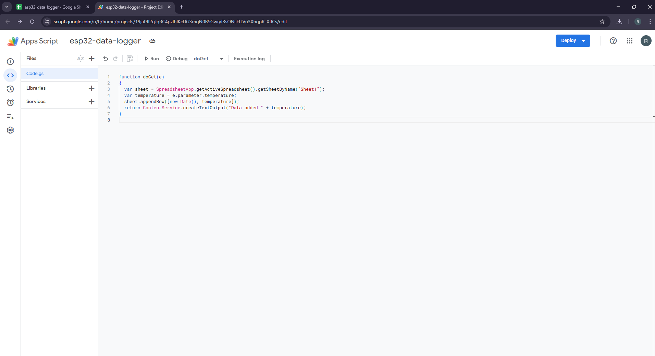This screenshot has width=655, height=356.
Task: Open the Triggers alarm clock icon
Action: [x=10, y=103]
